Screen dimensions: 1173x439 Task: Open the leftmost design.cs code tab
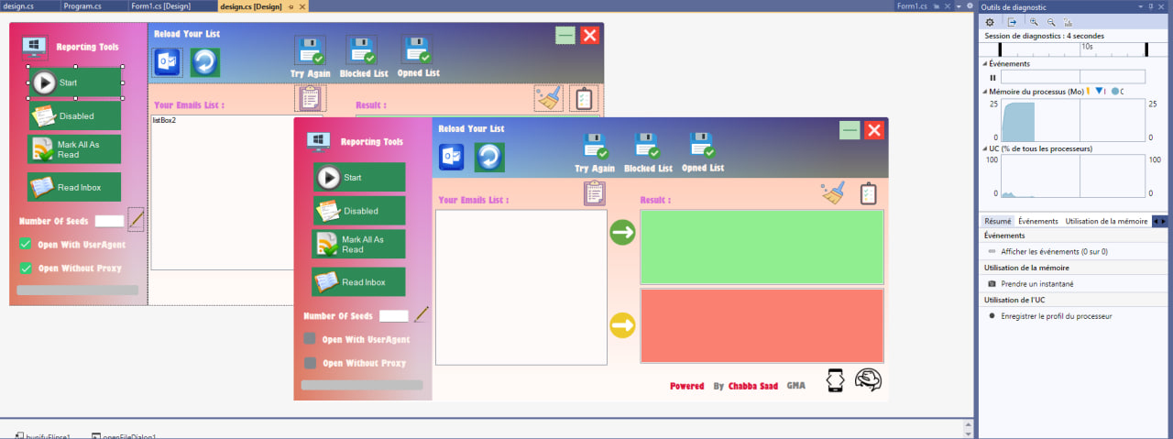coord(19,5)
